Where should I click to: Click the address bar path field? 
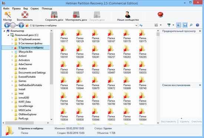81,26
